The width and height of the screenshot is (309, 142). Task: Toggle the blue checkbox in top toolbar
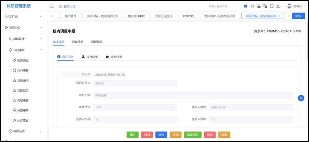[x=246, y=6]
